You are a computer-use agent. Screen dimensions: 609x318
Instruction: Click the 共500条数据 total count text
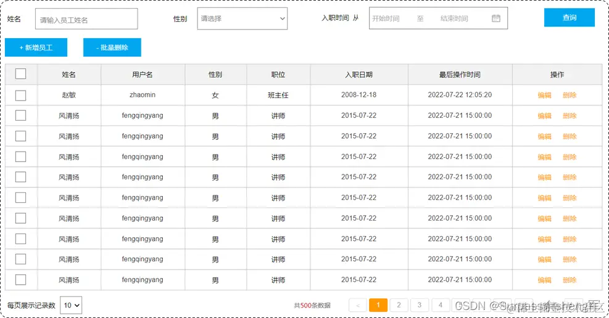tap(312, 306)
